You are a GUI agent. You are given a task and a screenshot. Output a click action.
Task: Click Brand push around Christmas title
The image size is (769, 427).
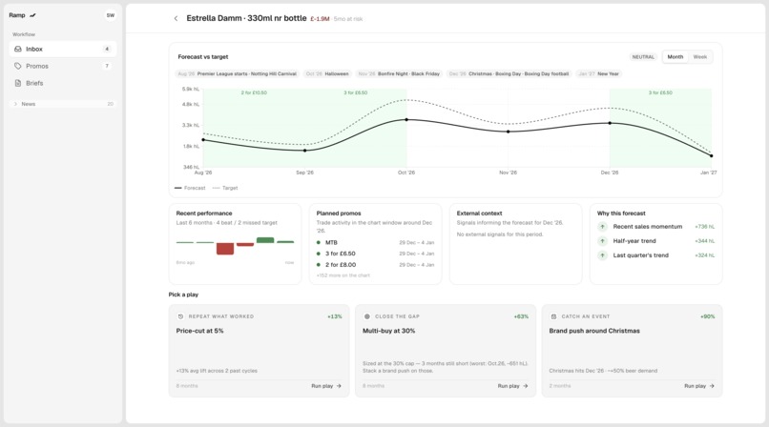tap(594, 331)
